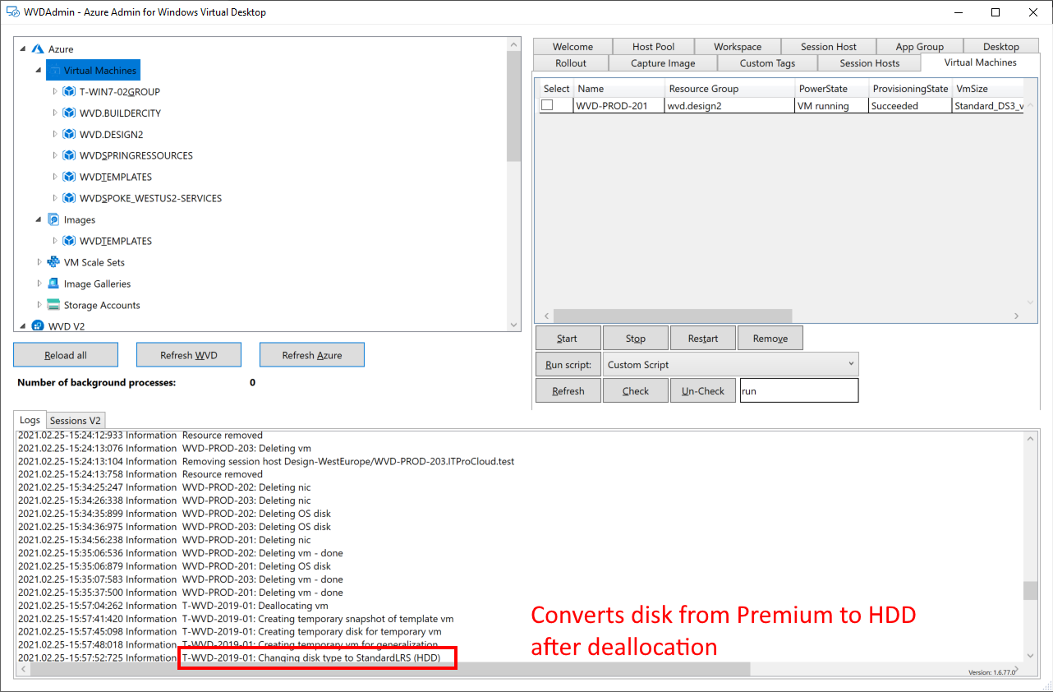Select Storage Accounts tree item label
Viewport: 1053px width, 692px height.
(102, 306)
